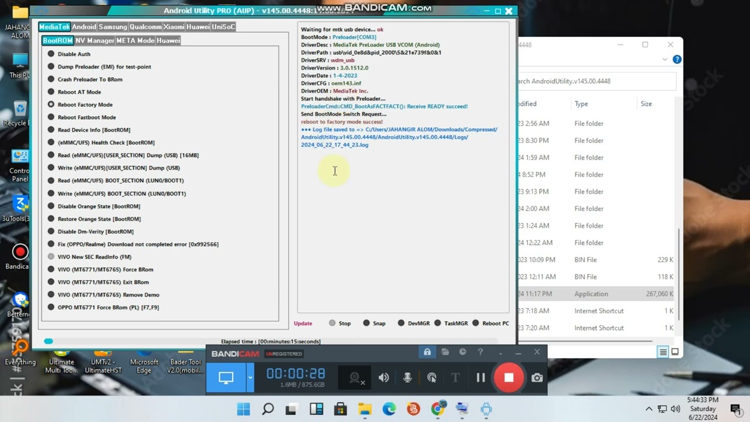This screenshot has height=422, width=750.
Task: Open DevMGR device manager
Action: tap(414, 324)
